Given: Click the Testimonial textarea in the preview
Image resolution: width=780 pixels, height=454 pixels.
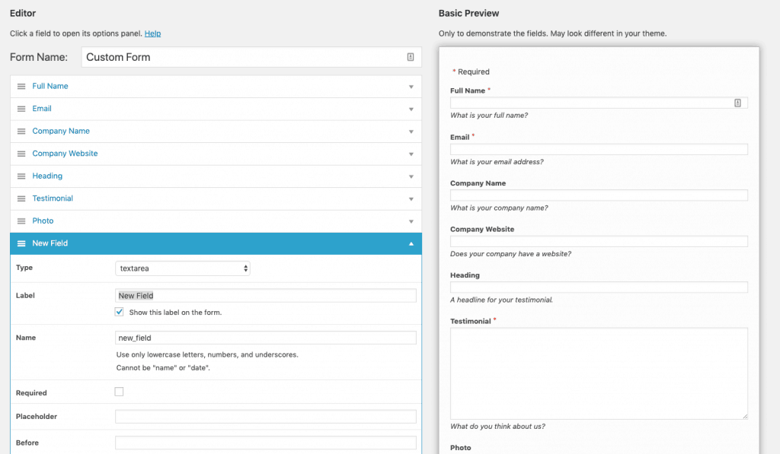Looking at the screenshot, I should [599, 373].
